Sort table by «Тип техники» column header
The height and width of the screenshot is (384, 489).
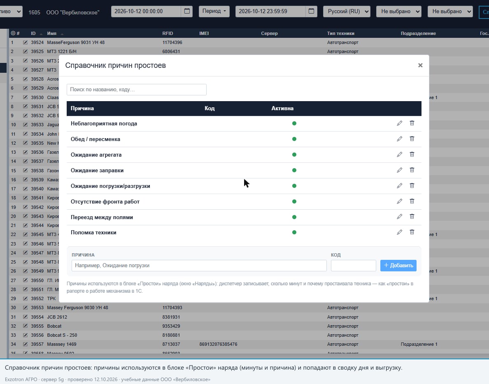coord(340,33)
